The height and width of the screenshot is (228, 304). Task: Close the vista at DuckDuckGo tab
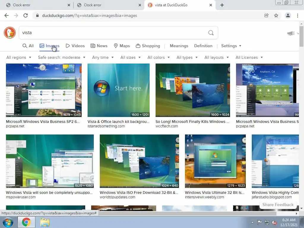tap(211, 5)
